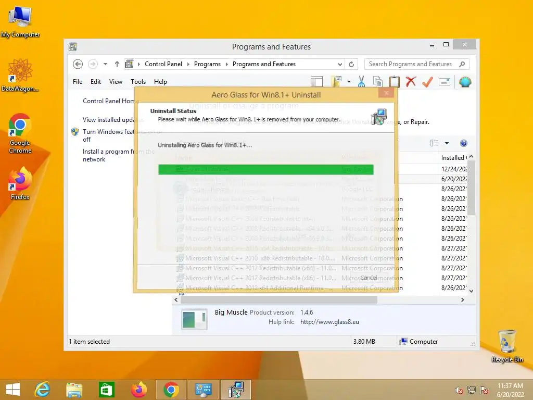Click the muted volume tray icon
Viewport: 533px width, 400px height.
tap(459, 390)
